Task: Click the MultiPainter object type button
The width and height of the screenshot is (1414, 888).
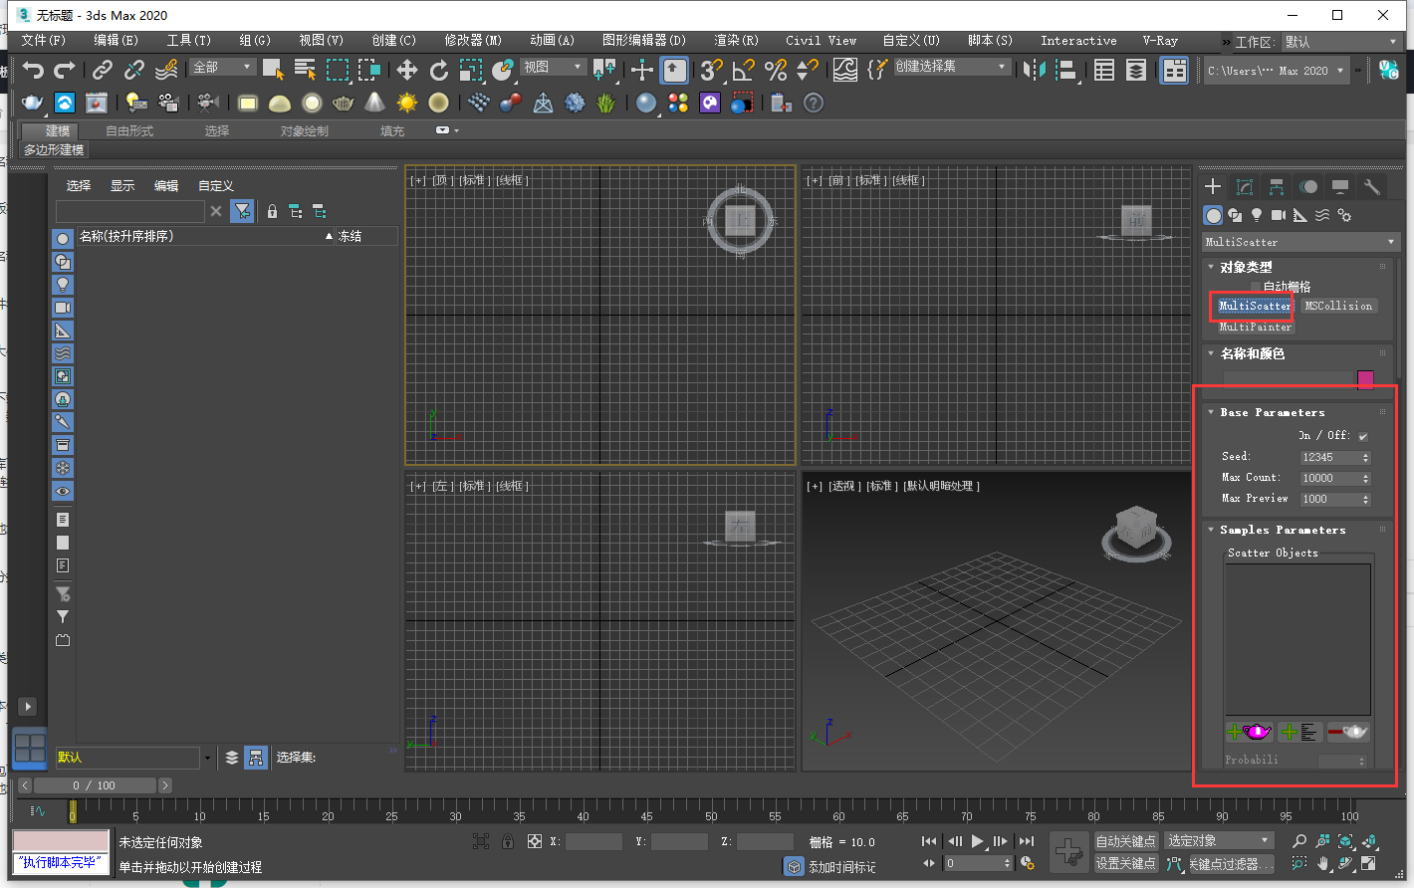Action: [1255, 327]
